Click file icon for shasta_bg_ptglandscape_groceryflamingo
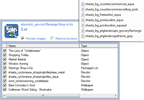Screen dimensions: 144x100 tap(83, 31)
